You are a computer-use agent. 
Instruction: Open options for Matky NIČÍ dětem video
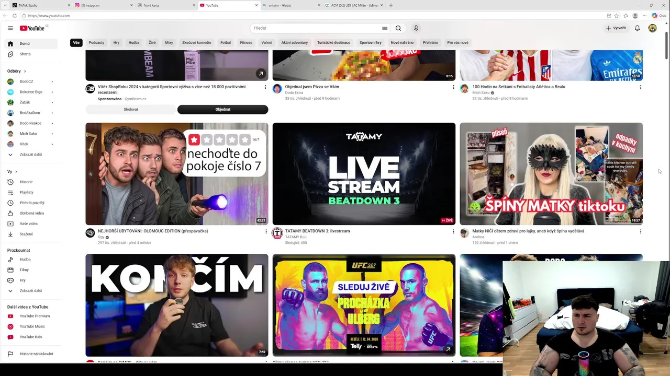point(641,231)
